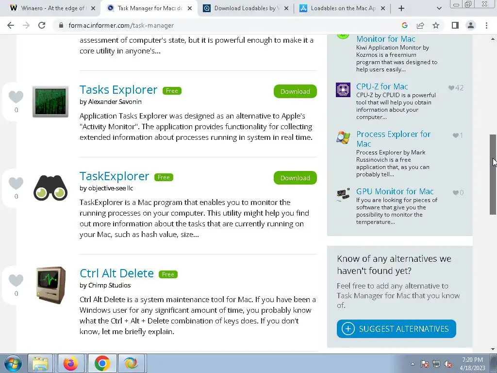Click the network tray icon
This screenshot has width=497, height=373.
[436, 364]
